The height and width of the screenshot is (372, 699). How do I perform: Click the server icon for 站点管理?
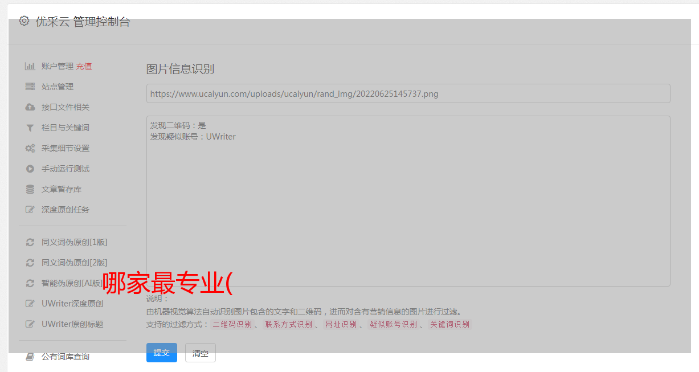[x=30, y=87]
